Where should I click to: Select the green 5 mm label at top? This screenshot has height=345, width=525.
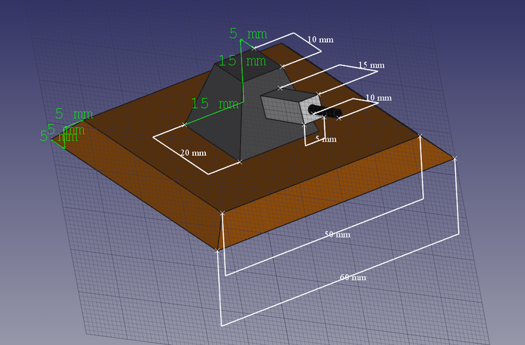click(247, 33)
